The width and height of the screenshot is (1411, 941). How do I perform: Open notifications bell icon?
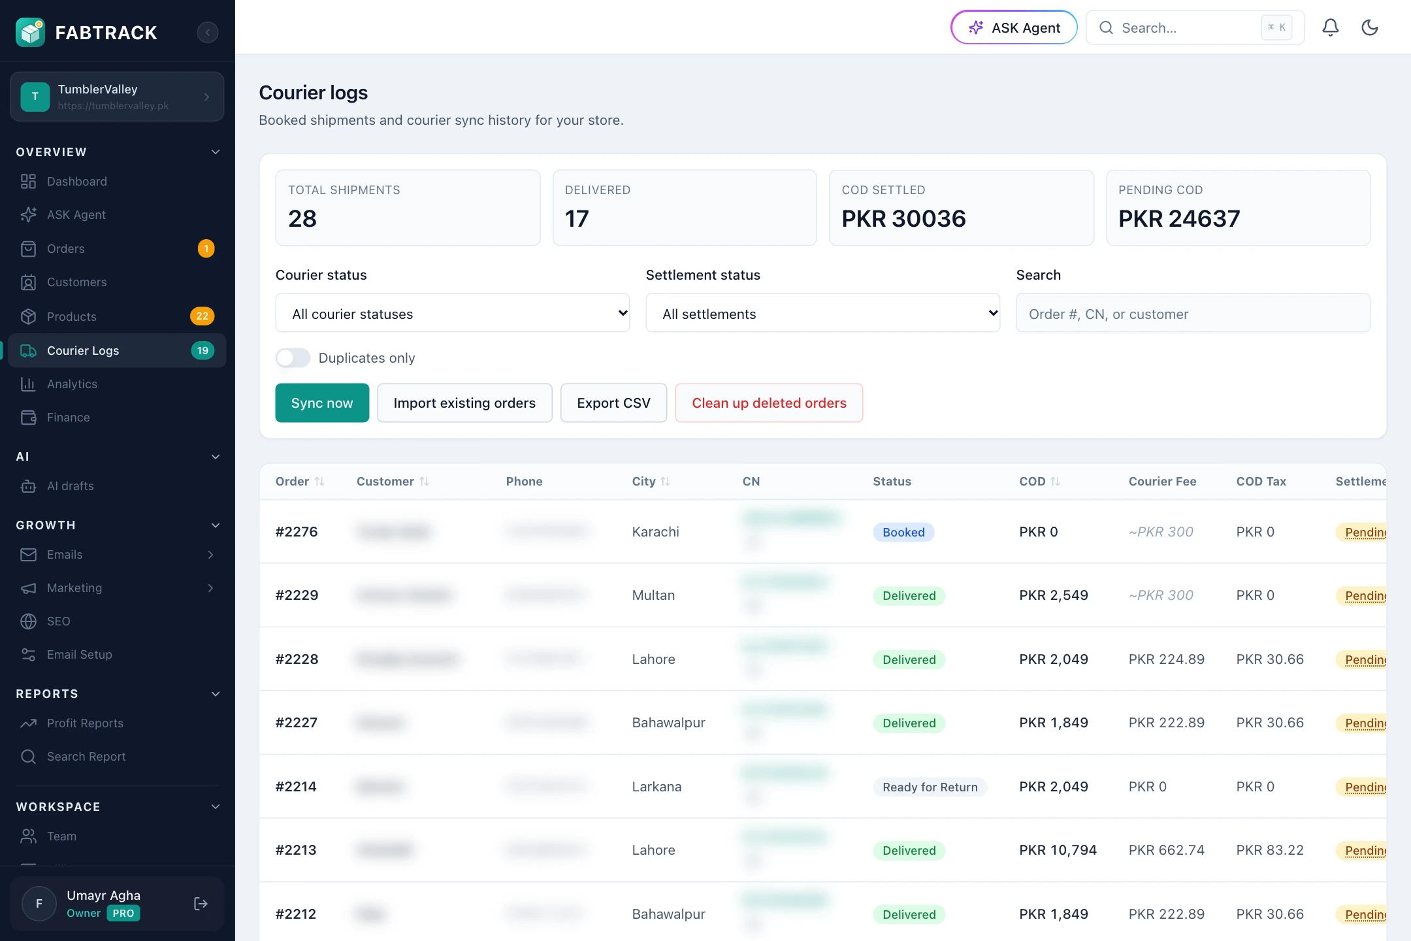click(1331, 27)
